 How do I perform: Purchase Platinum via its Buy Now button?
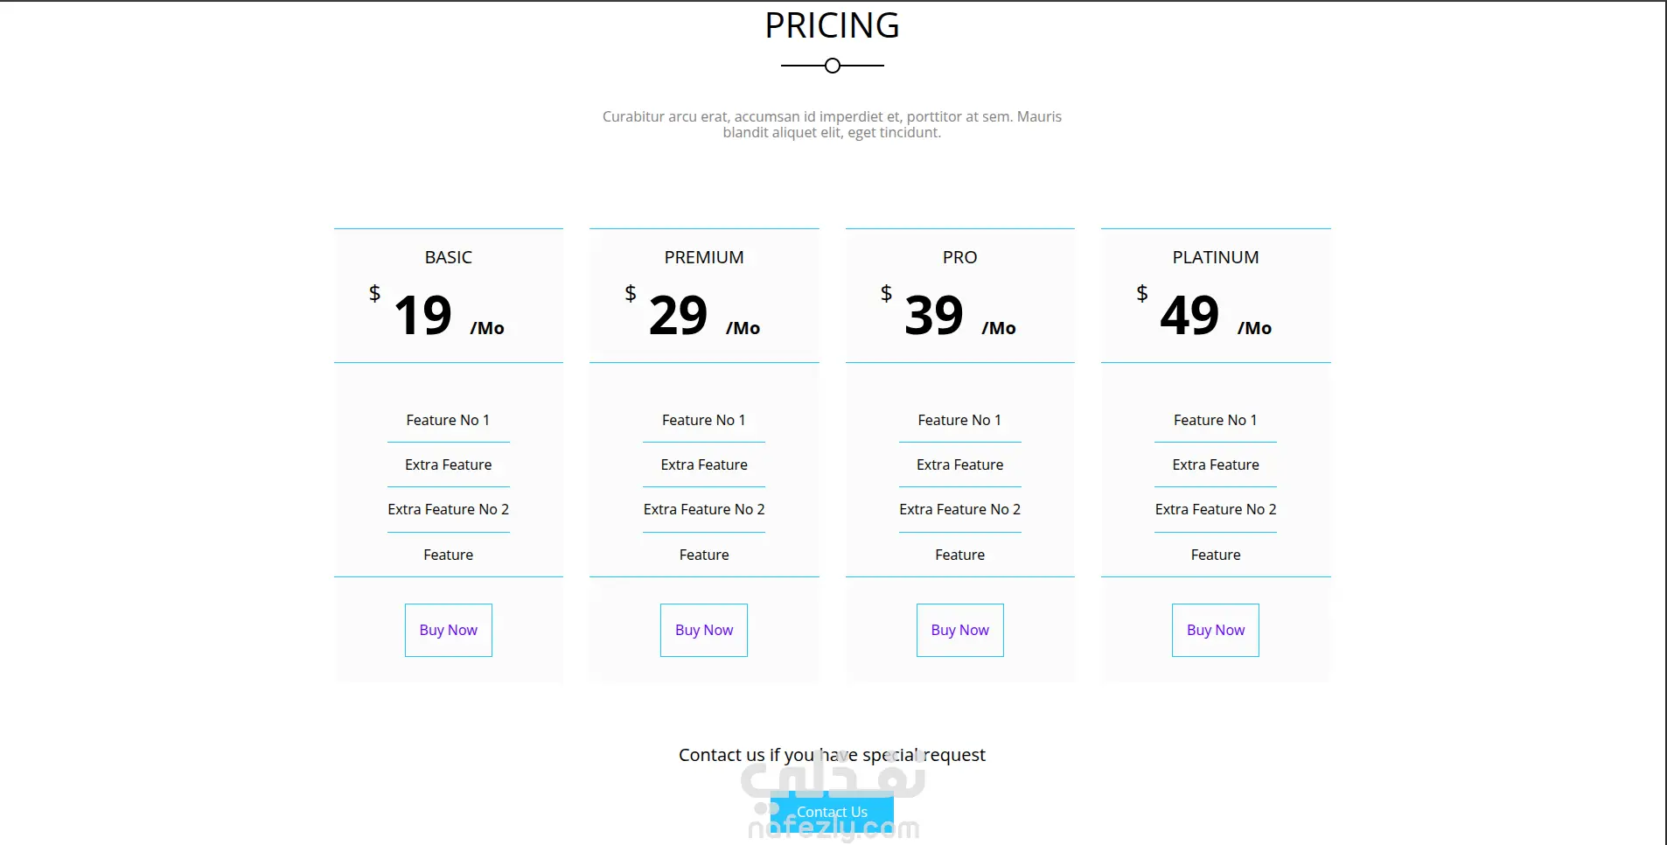pos(1216,630)
